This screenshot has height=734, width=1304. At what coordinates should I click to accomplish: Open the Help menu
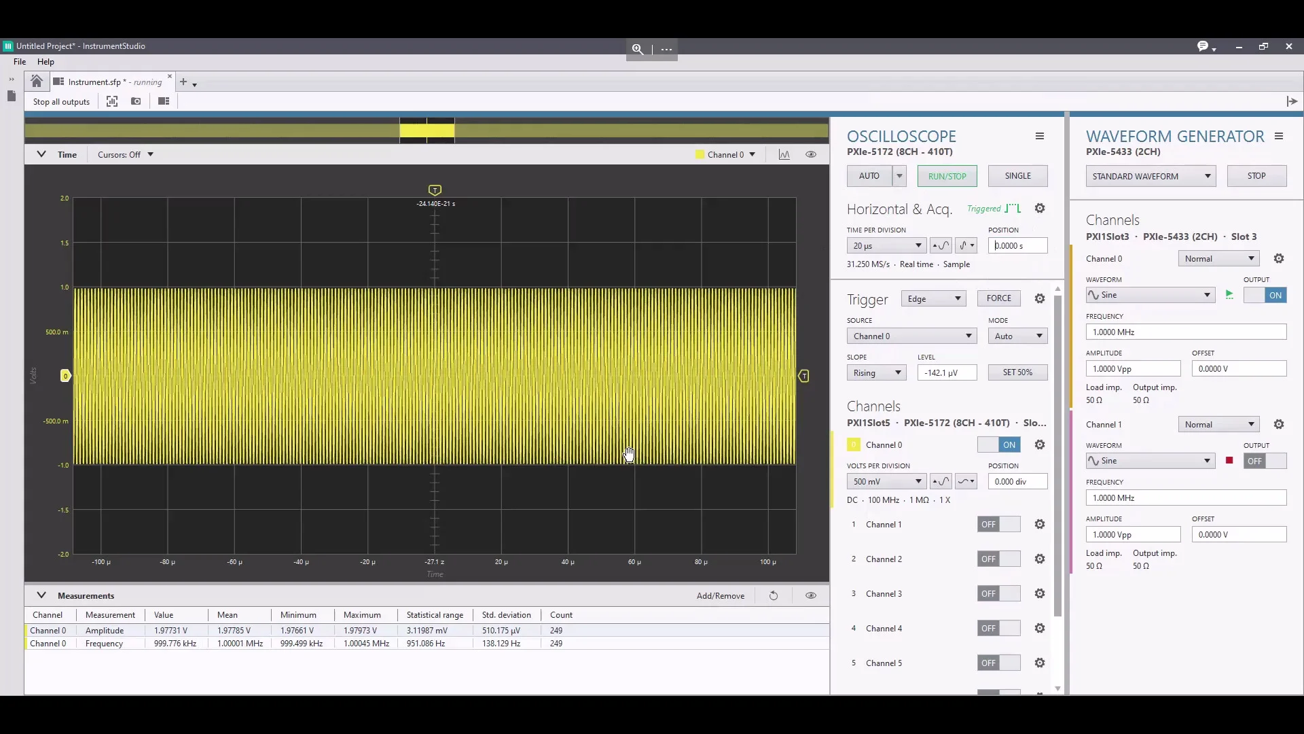pos(46,62)
